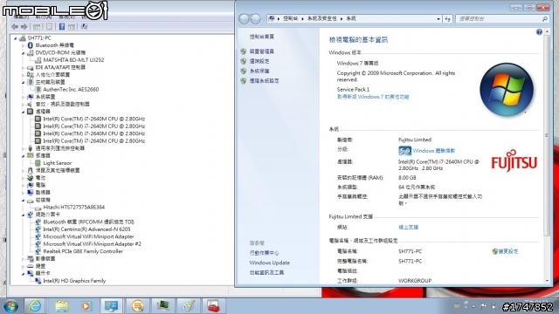Viewport: 559px width, 314px height.
Task: Click the 系統及安全性 breadcrumb
Action: click(x=322, y=18)
